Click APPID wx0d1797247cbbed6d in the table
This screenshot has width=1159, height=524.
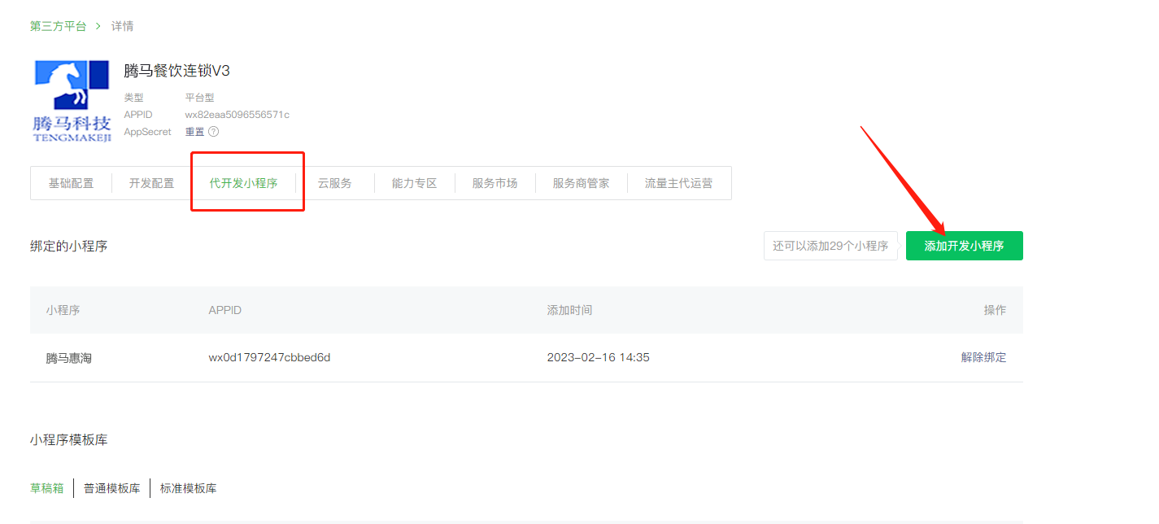click(x=270, y=357)
